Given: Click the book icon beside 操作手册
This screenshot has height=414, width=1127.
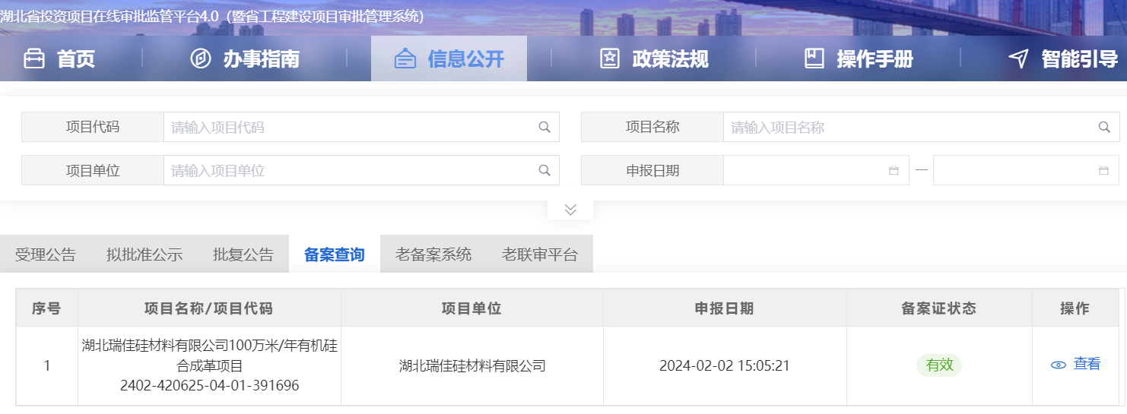Looking at the screenshot, I should 814,58.
